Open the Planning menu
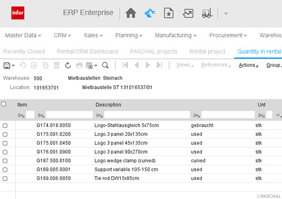 coord(129,35)
